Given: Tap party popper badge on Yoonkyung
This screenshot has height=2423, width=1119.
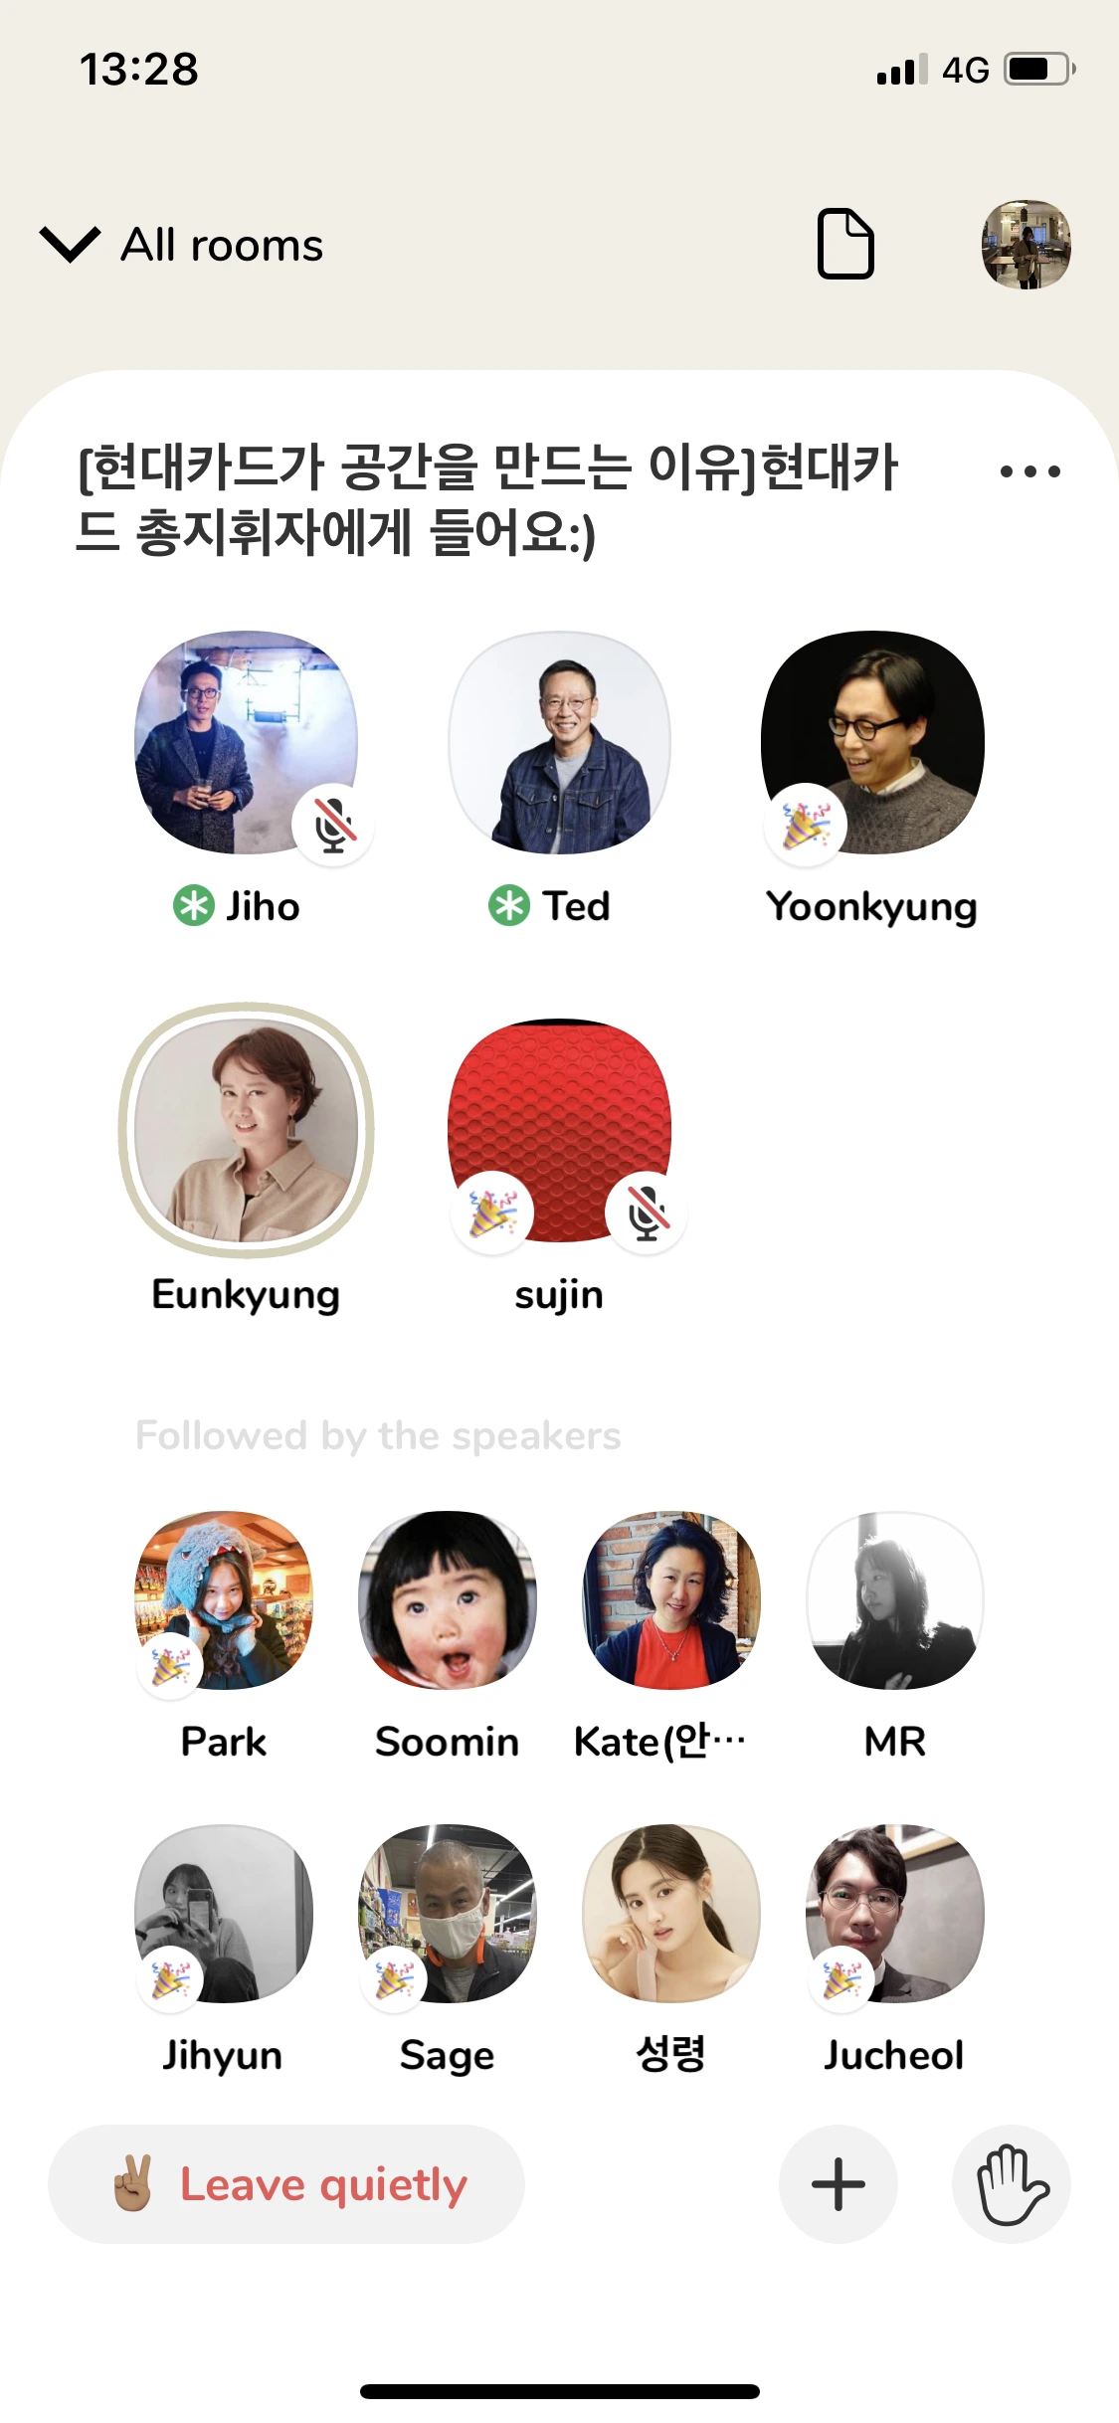Looking at the screenshot, I should tap(806, 825).
